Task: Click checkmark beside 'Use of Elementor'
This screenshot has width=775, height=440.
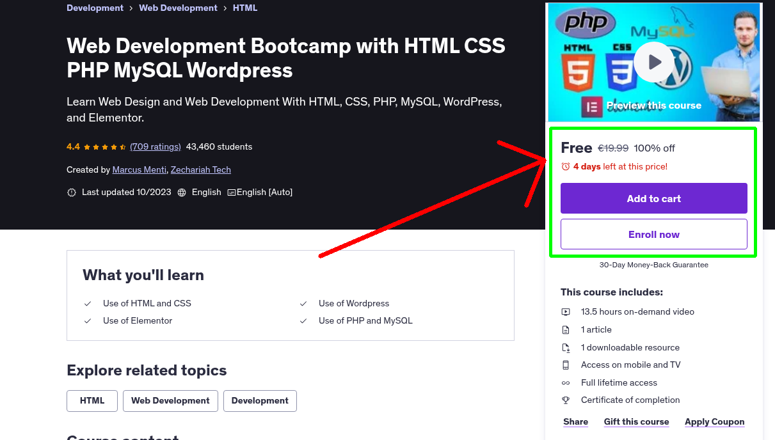Action: click(x=88, y=321)
